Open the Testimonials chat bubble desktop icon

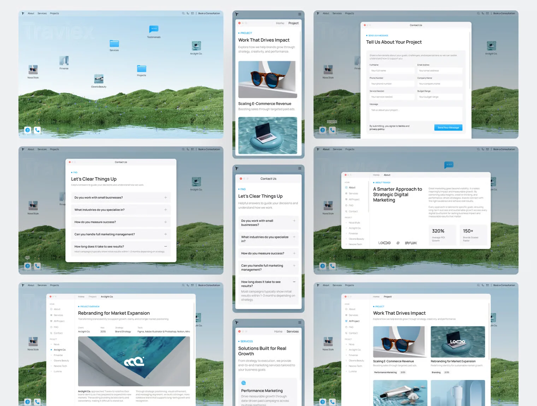click(x=154, y=29)
